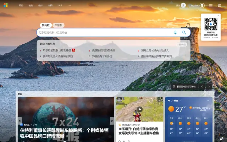Close the Bing app QR code popup
This screenshot has width=227, height=142.
click(218, 16)
